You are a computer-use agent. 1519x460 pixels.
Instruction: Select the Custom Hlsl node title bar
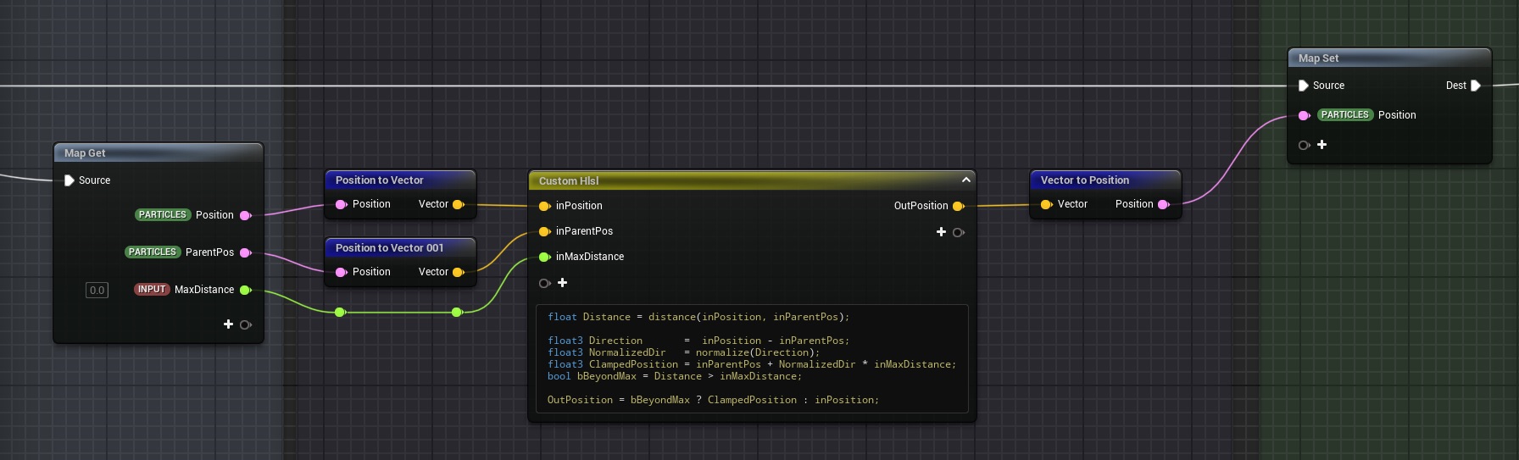(x=752, y=180)
